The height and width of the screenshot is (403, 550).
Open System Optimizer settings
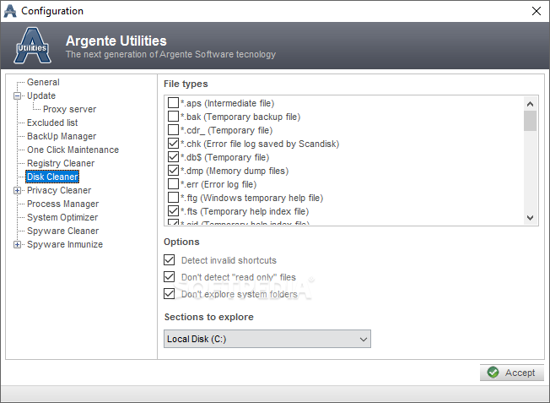point(62,217)
